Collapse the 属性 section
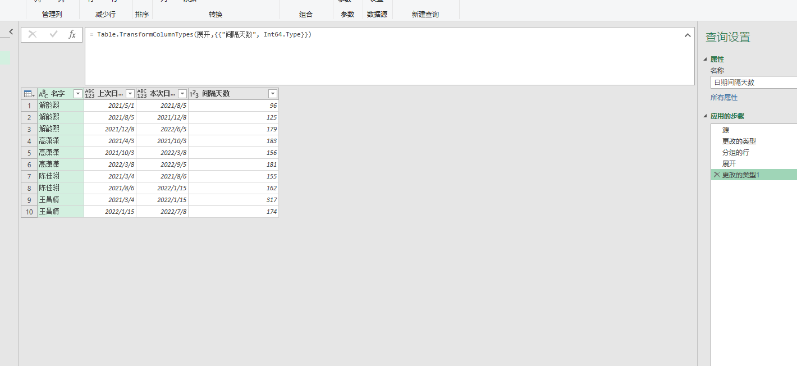 pyautogui.click(x=705, y=59)
